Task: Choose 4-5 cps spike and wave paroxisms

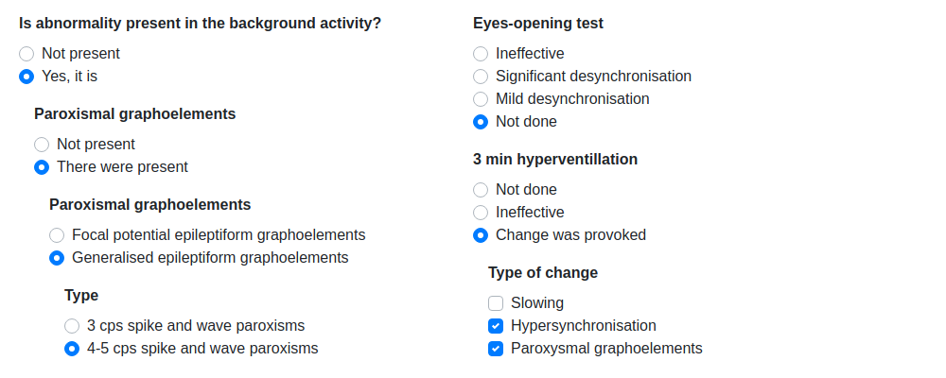Action: [72, 349]
